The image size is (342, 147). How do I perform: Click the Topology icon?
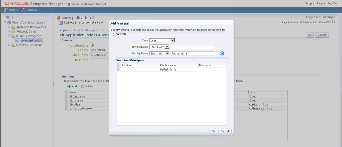click(x=24, y=10)
